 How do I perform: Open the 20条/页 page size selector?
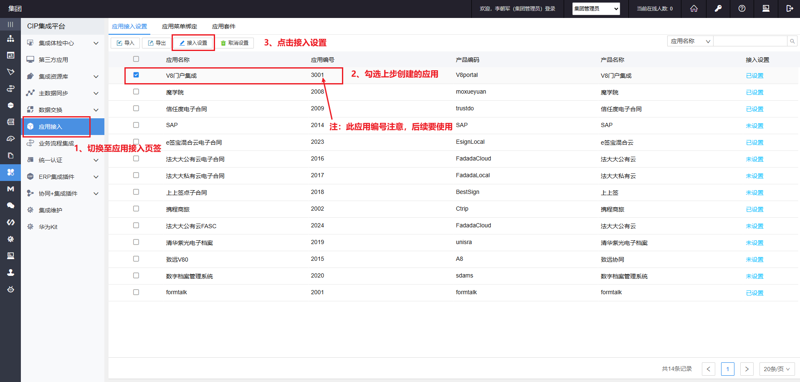click(777, 369)
